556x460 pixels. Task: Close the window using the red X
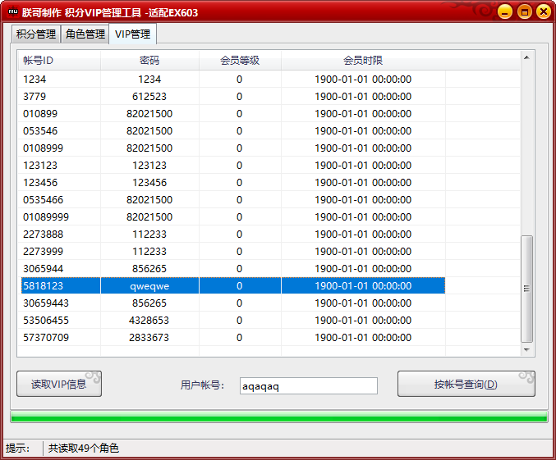tap(543, 12)
